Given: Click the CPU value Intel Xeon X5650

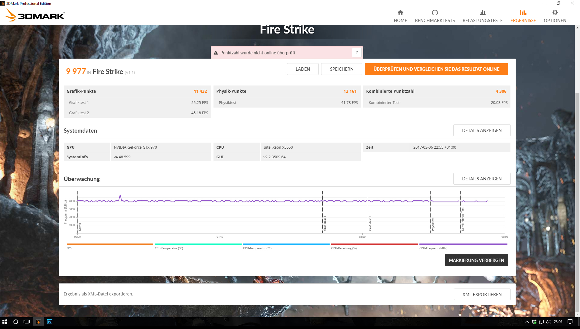Looking at the screenshot, I should (x=278, y=147).
